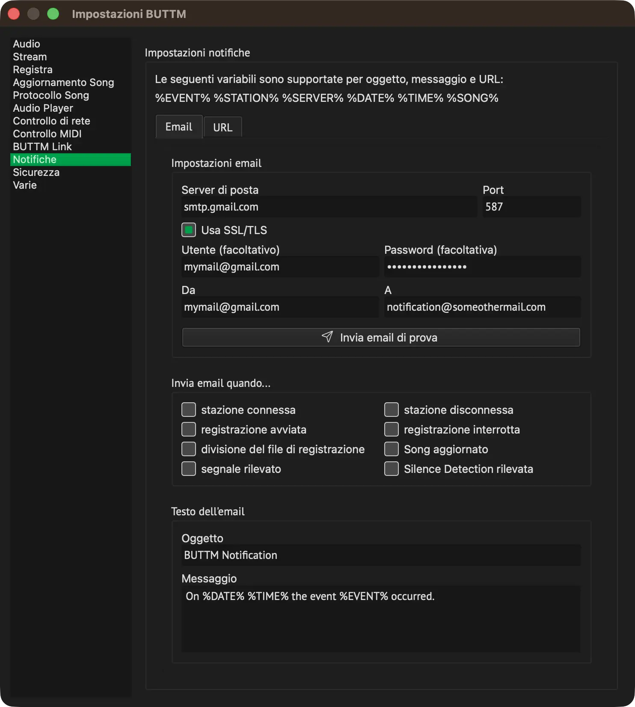635x707 pixels.
Task: Toggle the Usa SSL/TLS checkbox
Action: point(189,230)
